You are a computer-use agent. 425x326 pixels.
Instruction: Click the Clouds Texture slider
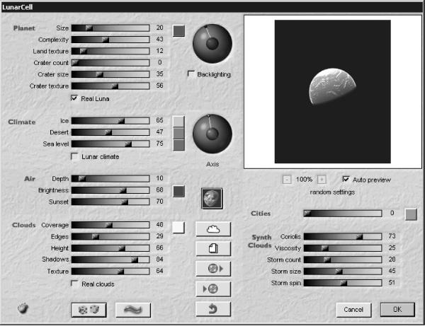(110, 272)
